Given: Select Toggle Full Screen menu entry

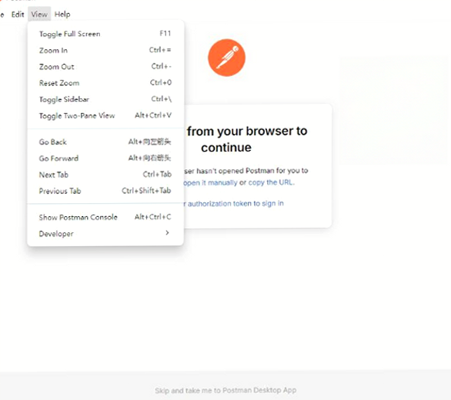Looking at the screenshot, I should [x=105, y=34].
